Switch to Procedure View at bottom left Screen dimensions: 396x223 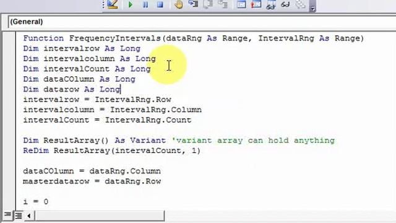point(8,216)
